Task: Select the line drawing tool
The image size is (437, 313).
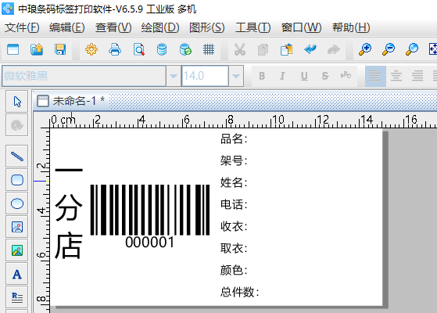Action: click(17, 156)
